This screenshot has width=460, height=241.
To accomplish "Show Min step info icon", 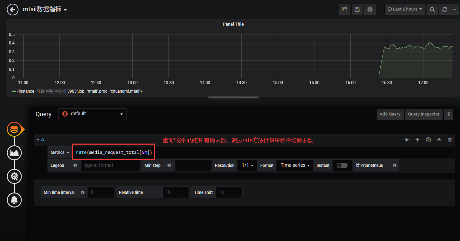I will tap(169, 165).
